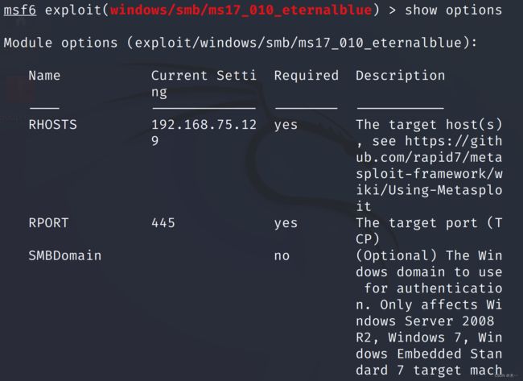
Task: Click the RHOSTS option name
Action: (x=52, y=125)
